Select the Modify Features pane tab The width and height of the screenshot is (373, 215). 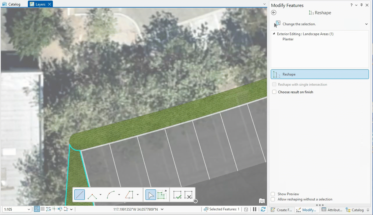click(x=306, y=210)
